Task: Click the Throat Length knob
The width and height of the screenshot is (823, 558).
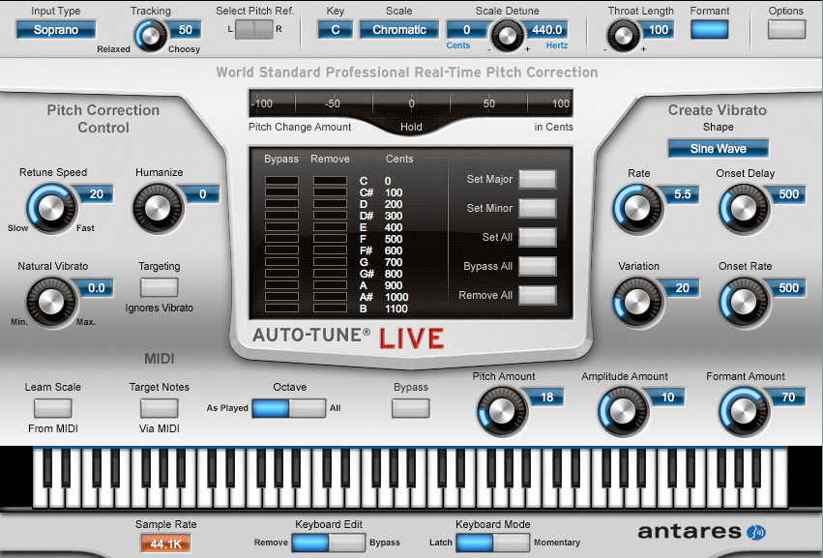Action: click(x=624, y=36)
